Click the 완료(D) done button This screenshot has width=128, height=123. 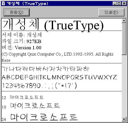17,12
